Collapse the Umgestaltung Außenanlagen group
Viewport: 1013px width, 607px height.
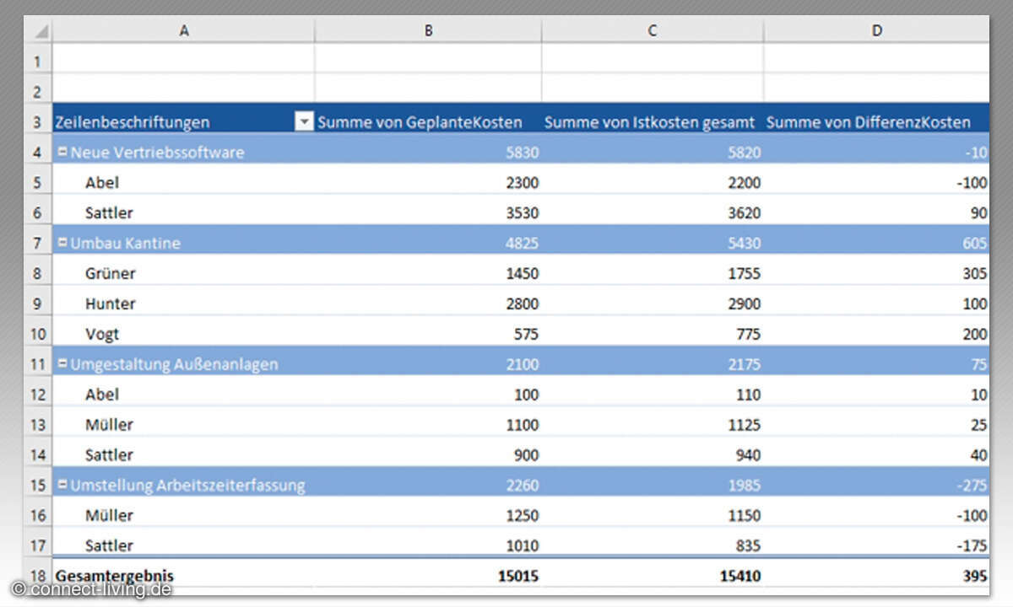pyautogui.click(x=62, y=364)
